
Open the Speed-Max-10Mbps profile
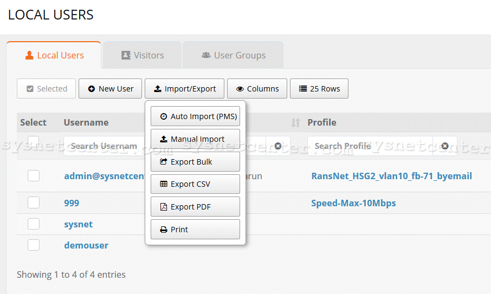(x=353, y=203)
